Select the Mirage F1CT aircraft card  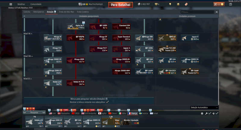coord(99,49)
